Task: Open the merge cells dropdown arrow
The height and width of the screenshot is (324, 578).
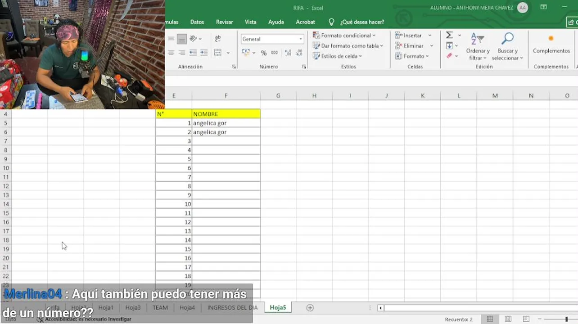Action: coord(228,53)
